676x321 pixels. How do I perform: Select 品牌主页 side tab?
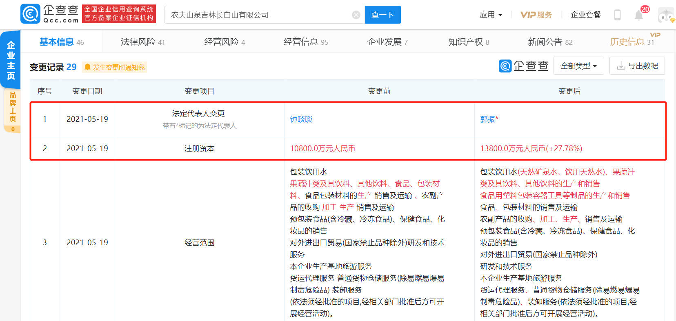tap(12, 110)
